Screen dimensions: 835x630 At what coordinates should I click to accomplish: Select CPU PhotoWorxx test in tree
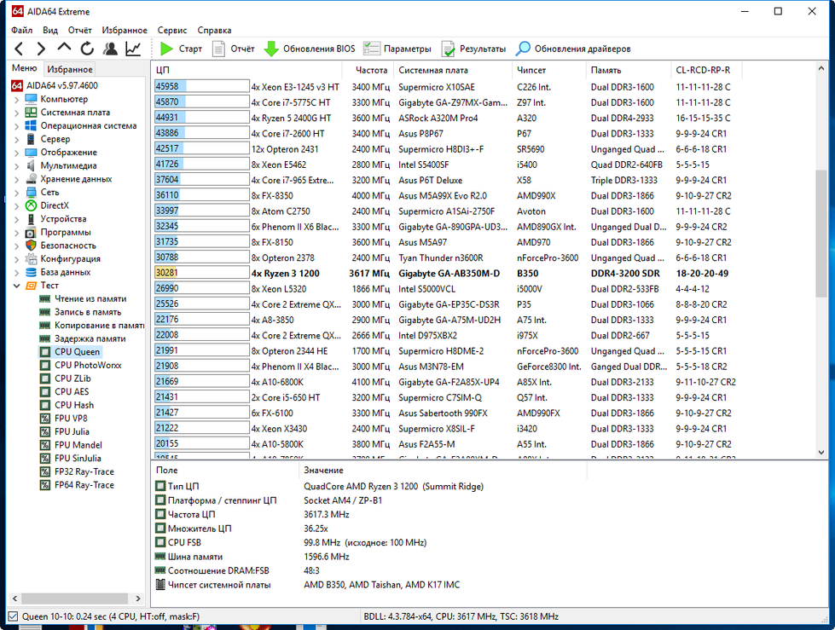(x=88, y=365)
